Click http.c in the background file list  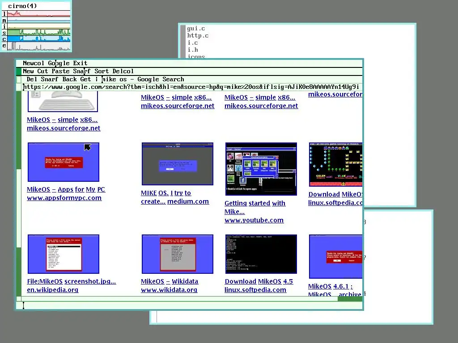coord(198,36)
